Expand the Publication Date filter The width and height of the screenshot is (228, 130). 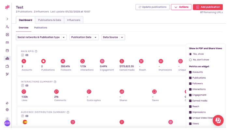pos(84,37)
